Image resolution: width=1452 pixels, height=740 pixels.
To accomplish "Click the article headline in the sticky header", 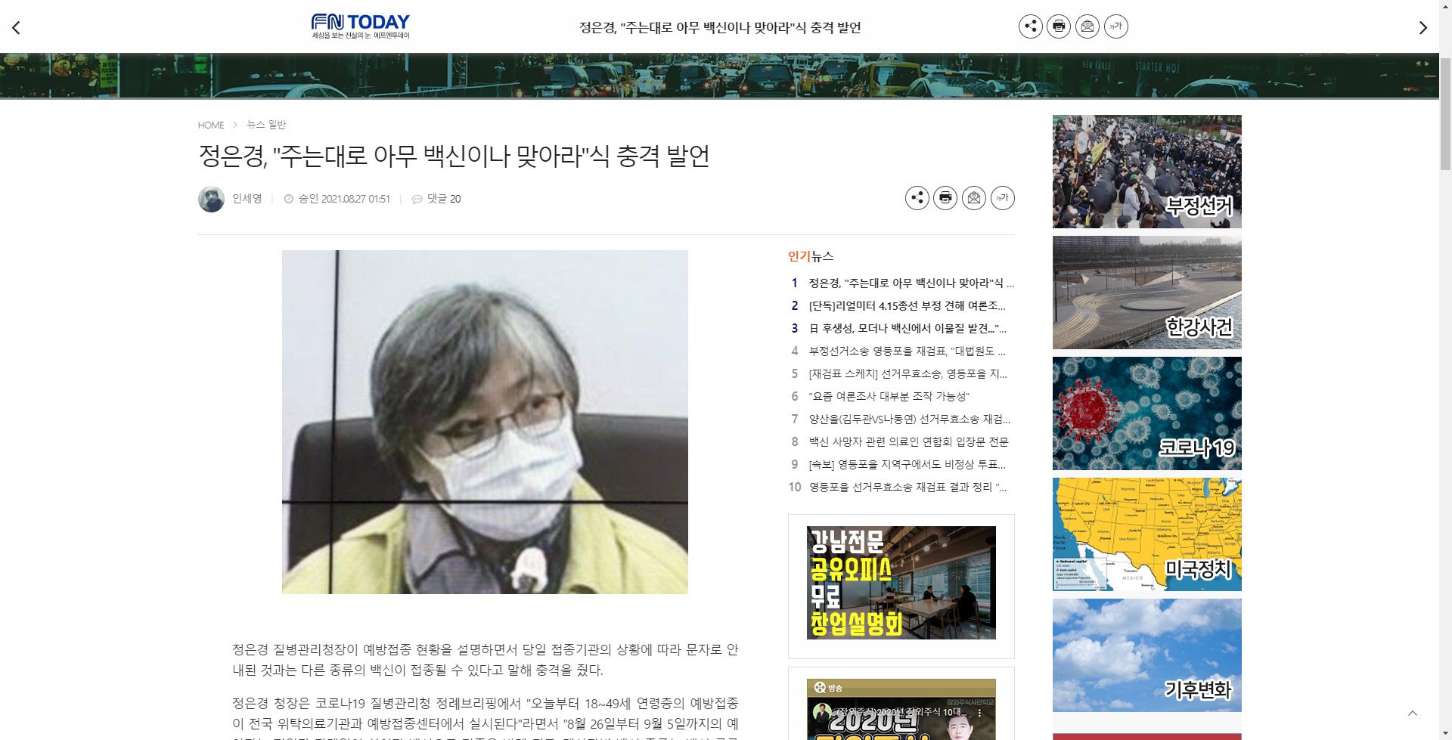I will click(x=720, y=27).
